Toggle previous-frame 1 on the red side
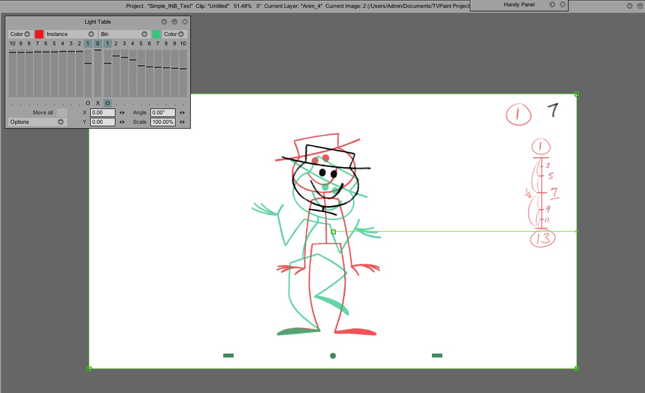 [88, 43]
